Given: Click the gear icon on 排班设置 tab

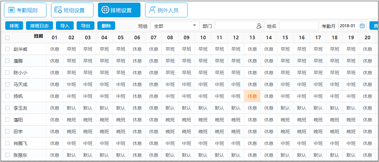Looking at the screenshot, I should [105, 10].
